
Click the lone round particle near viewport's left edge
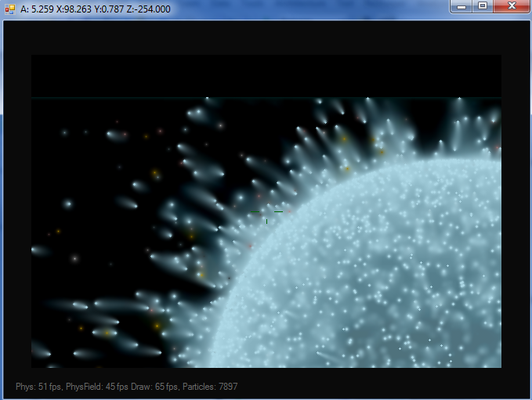(68, 204)
